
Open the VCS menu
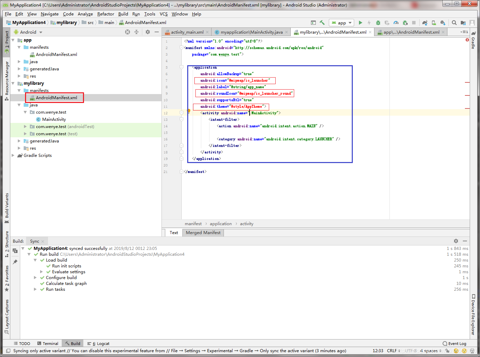164,14
